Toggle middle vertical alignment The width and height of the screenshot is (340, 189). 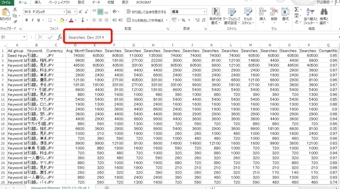coord(100,12)
